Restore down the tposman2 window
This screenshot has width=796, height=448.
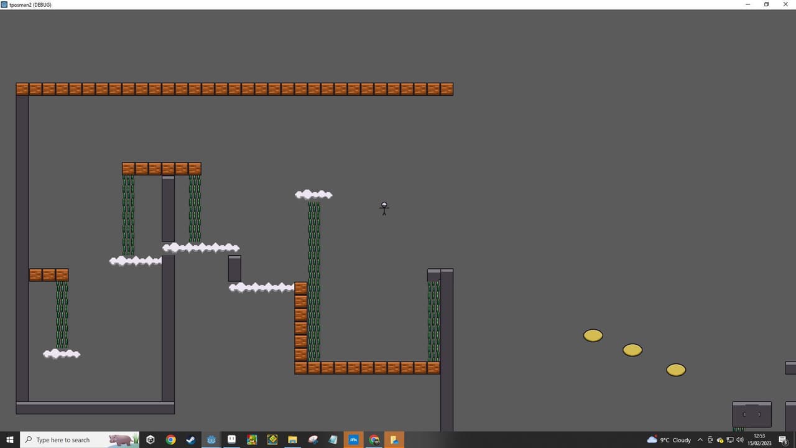767,4
